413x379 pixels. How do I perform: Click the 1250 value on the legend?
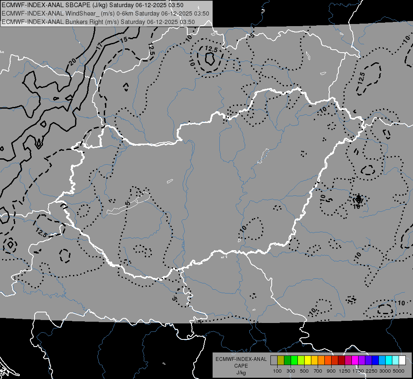pos(345,371)
